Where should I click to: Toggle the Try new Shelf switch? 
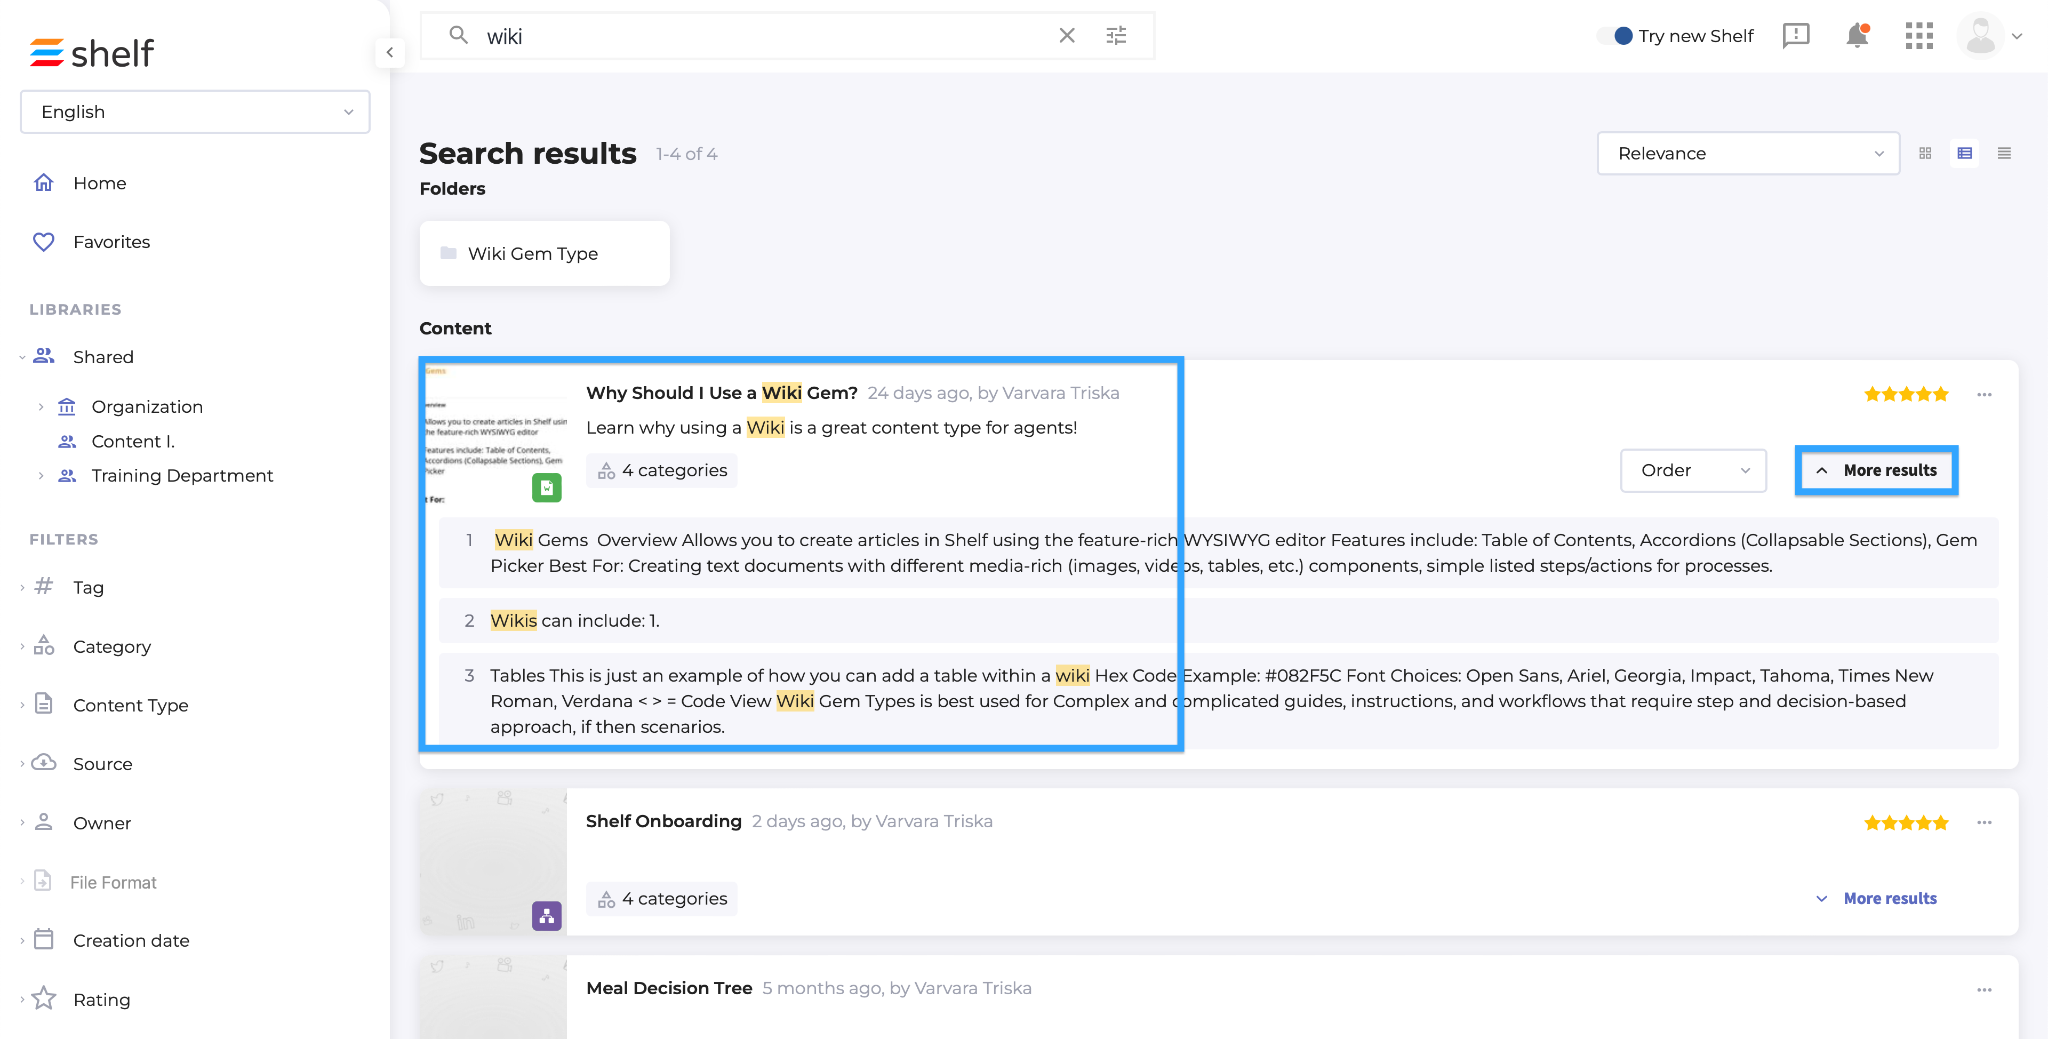pos(1614,36)
